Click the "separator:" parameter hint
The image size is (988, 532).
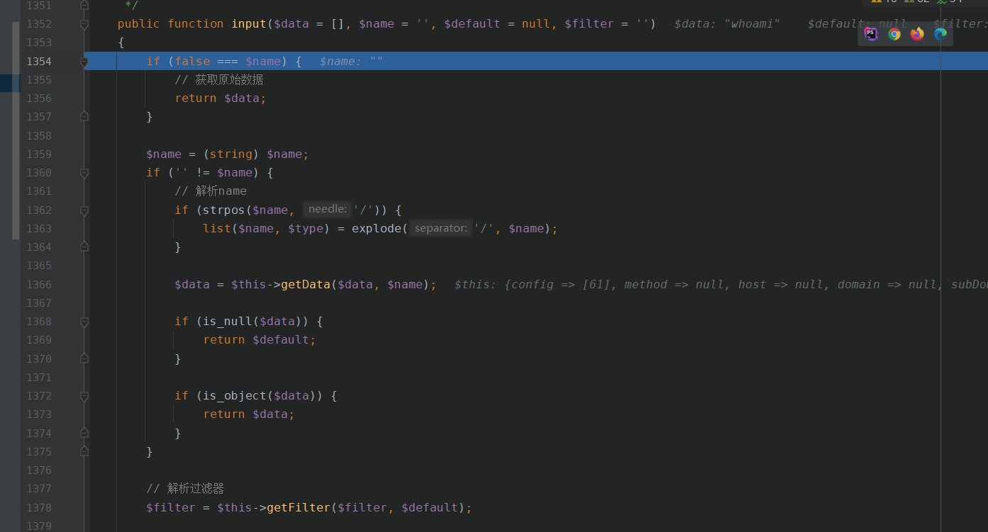440,228
